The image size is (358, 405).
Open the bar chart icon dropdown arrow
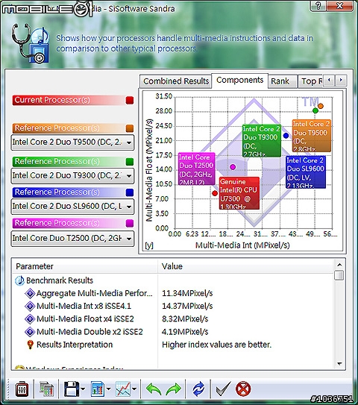[x=108, y=389]
